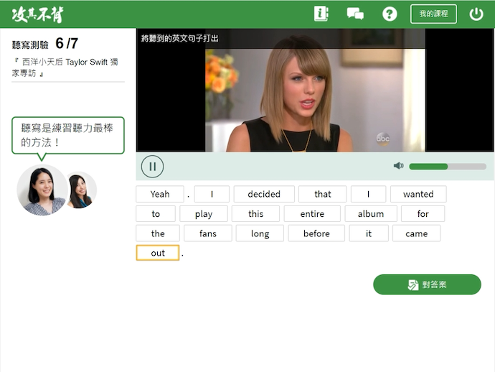Open the chat messages icon
495x372 pixels.
pos(355,14)
